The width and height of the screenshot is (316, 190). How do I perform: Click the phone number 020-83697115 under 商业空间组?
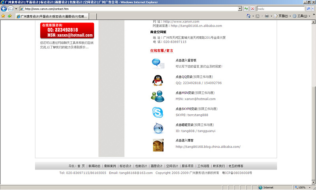pos(175,42)
